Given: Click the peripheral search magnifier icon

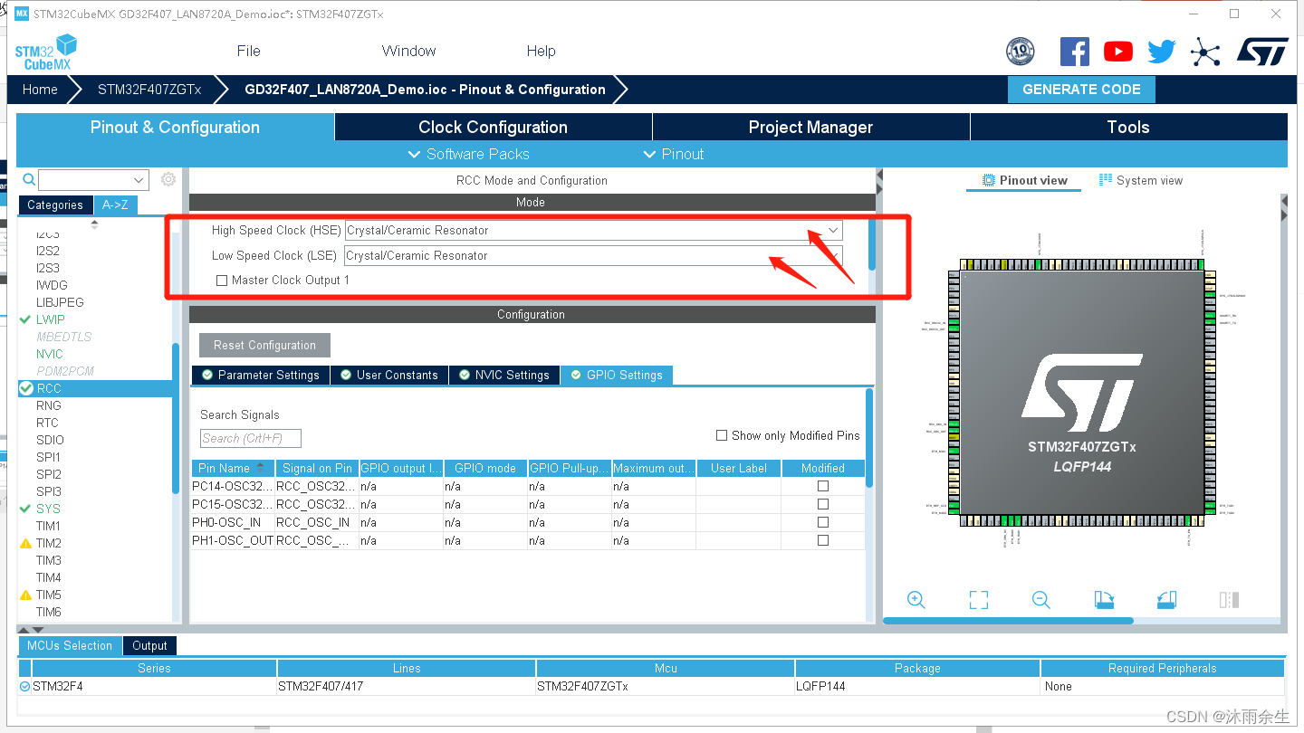Looking at the screenshot, I should [x=29, y=179].
